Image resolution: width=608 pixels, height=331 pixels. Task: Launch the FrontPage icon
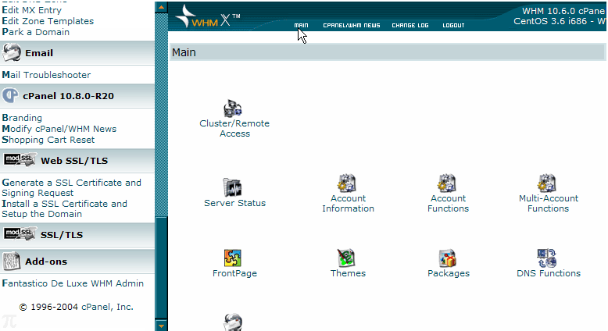pyautogui.click(x=234, y=258)
